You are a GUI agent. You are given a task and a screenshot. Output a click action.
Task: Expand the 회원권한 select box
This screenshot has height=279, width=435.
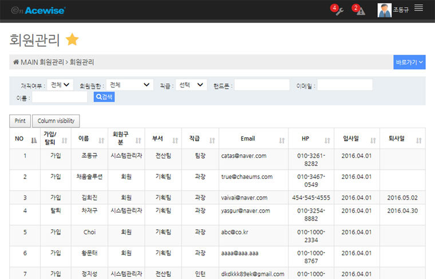pyautogui.click(x=129, y=85)
